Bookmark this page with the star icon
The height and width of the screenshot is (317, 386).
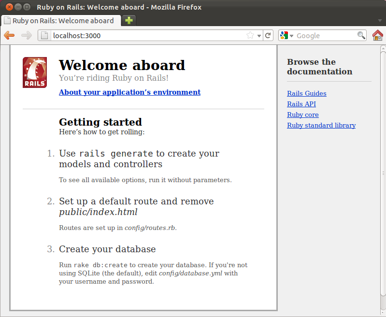tap(250, 35)
